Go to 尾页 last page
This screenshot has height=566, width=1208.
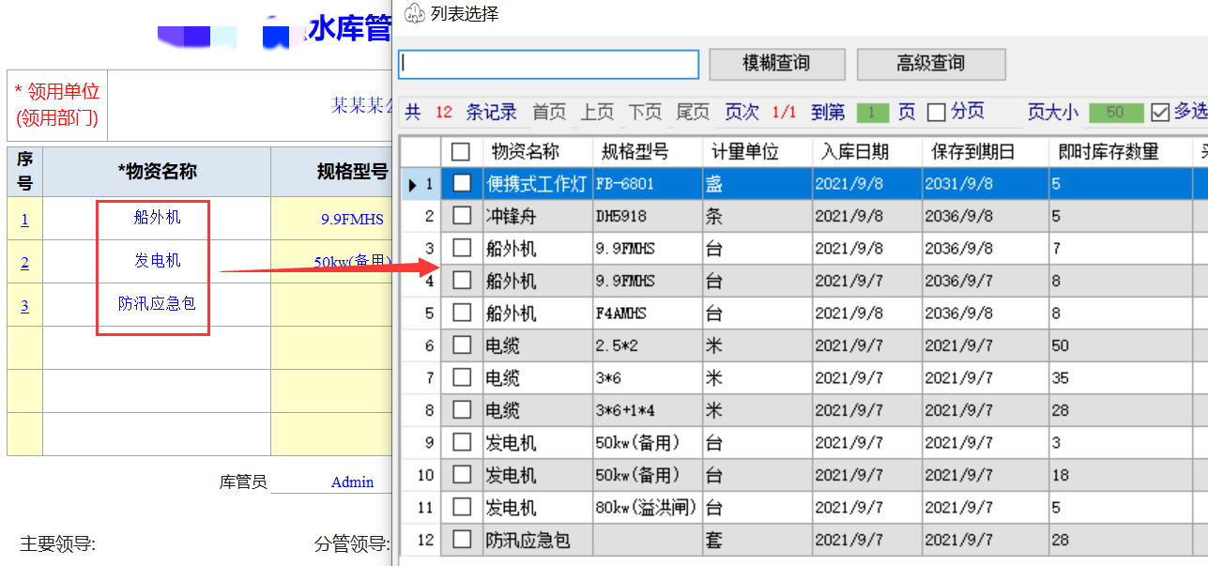pyautogui.click(x=692, y=112)
